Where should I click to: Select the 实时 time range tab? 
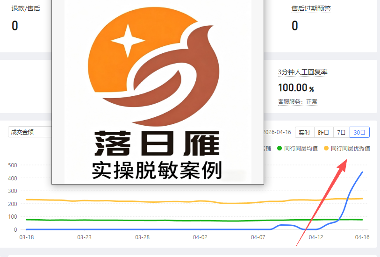(304, 133)
